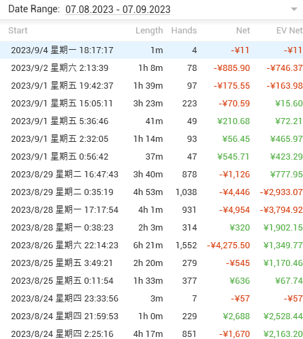Select the session with 223 hands
The image size is (303, 339).
click(151, 103)
